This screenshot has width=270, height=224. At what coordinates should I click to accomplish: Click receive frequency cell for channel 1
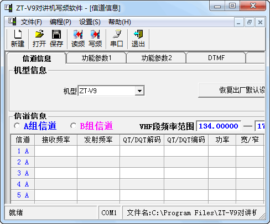[56, 151]
